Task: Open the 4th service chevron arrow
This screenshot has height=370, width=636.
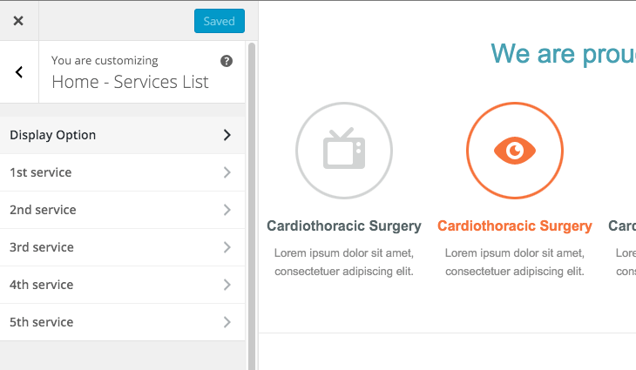Action: (227, 285)
